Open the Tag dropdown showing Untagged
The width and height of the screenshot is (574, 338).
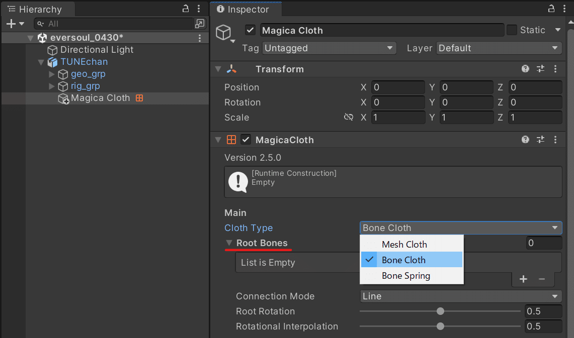tap(329, 48)
